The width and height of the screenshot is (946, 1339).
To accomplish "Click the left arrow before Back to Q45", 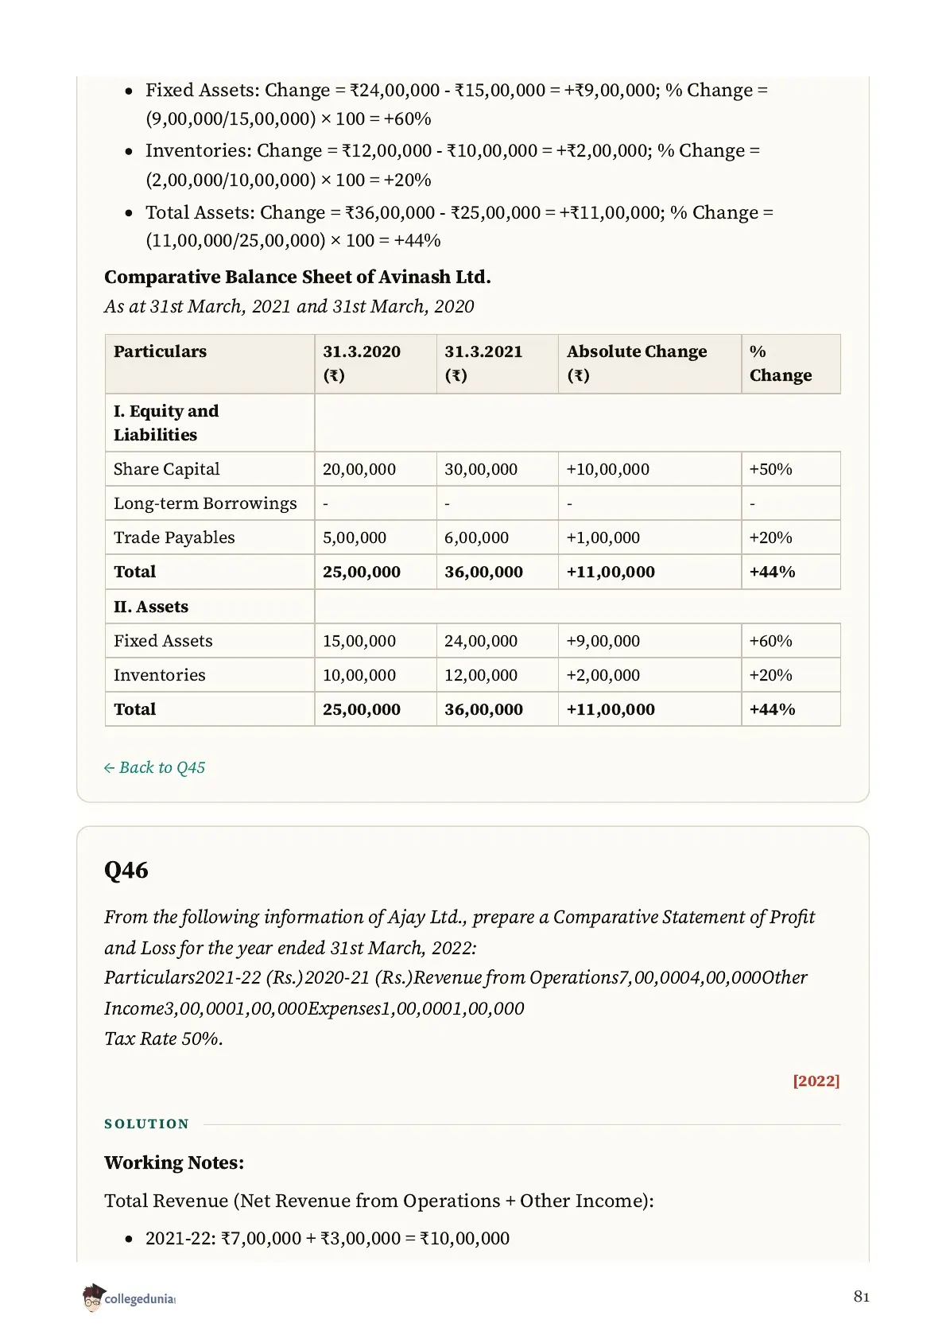I will (x=109, y=768).
